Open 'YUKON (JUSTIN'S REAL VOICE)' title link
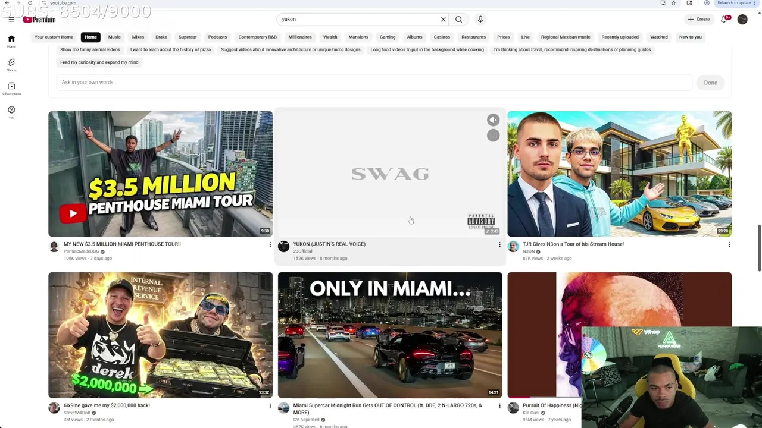762x428 pixels. (329, 244)
